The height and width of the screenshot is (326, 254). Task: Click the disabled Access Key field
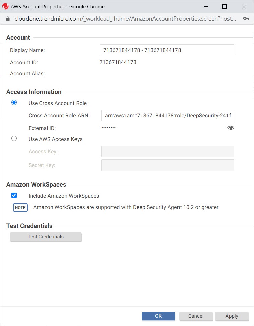pos(167,152)
